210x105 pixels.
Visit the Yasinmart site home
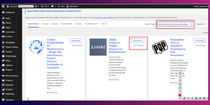coord(12,6)
